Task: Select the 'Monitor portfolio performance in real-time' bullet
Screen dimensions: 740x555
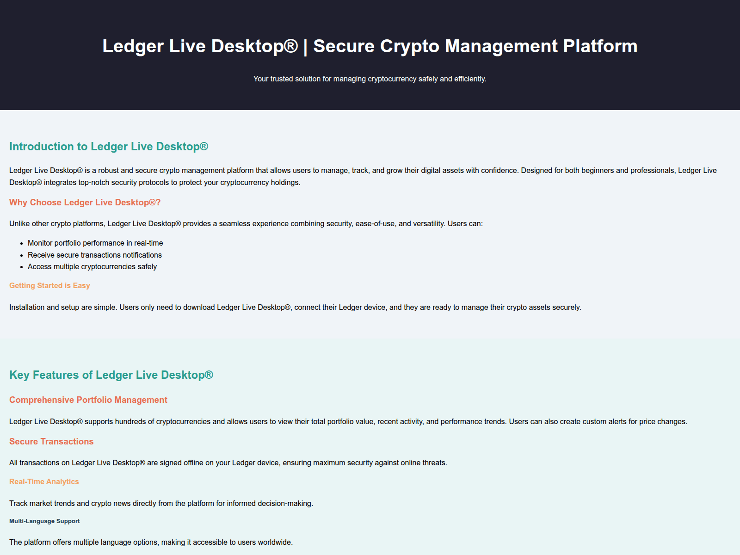Action: 95,243
